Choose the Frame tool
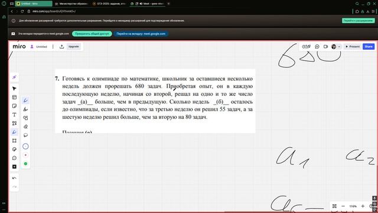 (x=14, y=141)
